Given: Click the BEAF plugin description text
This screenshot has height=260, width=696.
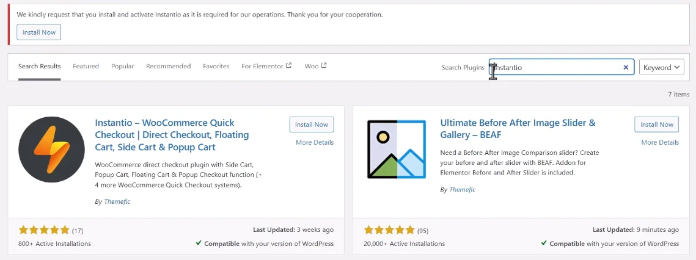Looking at the screenshot, I should pos(520,162).
